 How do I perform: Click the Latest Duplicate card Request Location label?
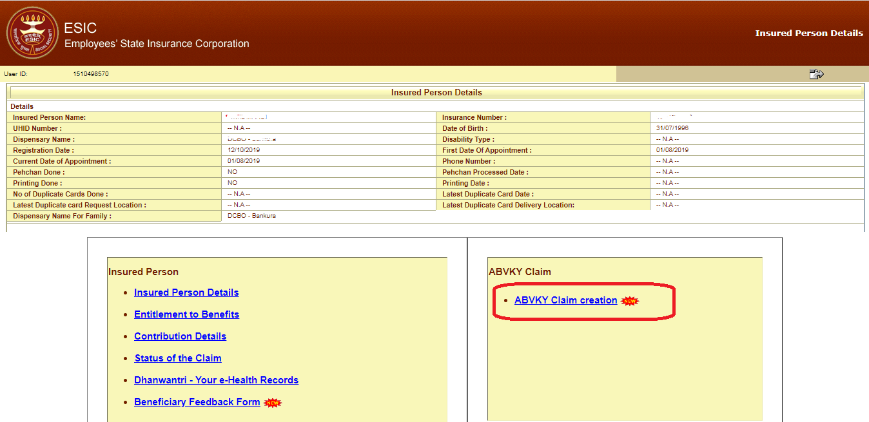point(79,206)
